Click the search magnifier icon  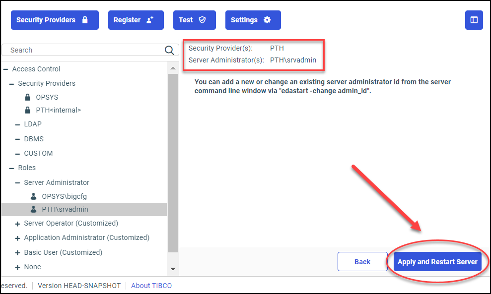(x=169, y=50)
